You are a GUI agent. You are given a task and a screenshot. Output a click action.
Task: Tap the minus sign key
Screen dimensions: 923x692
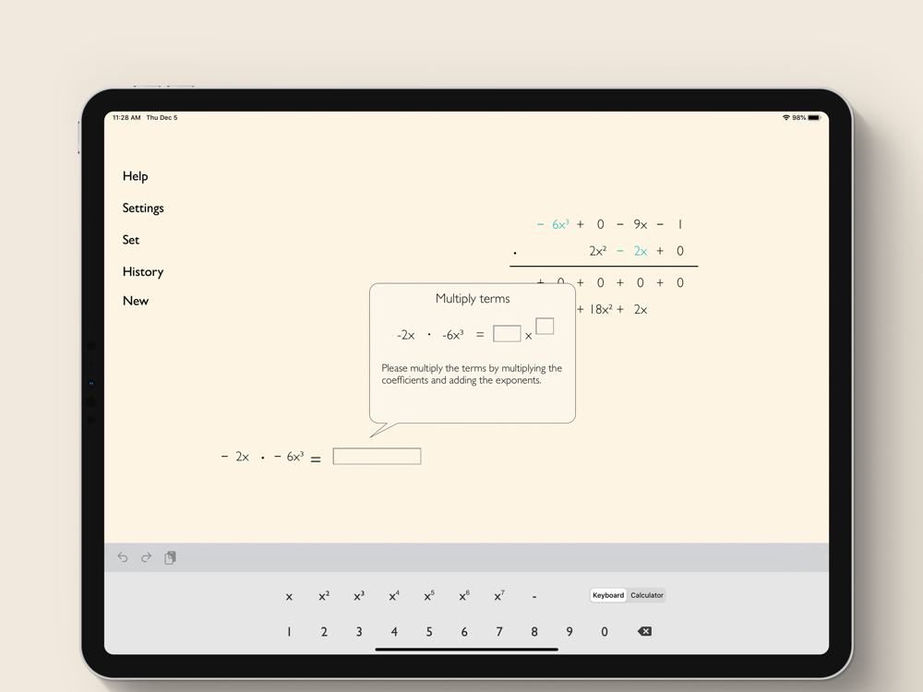coord(534,596)
